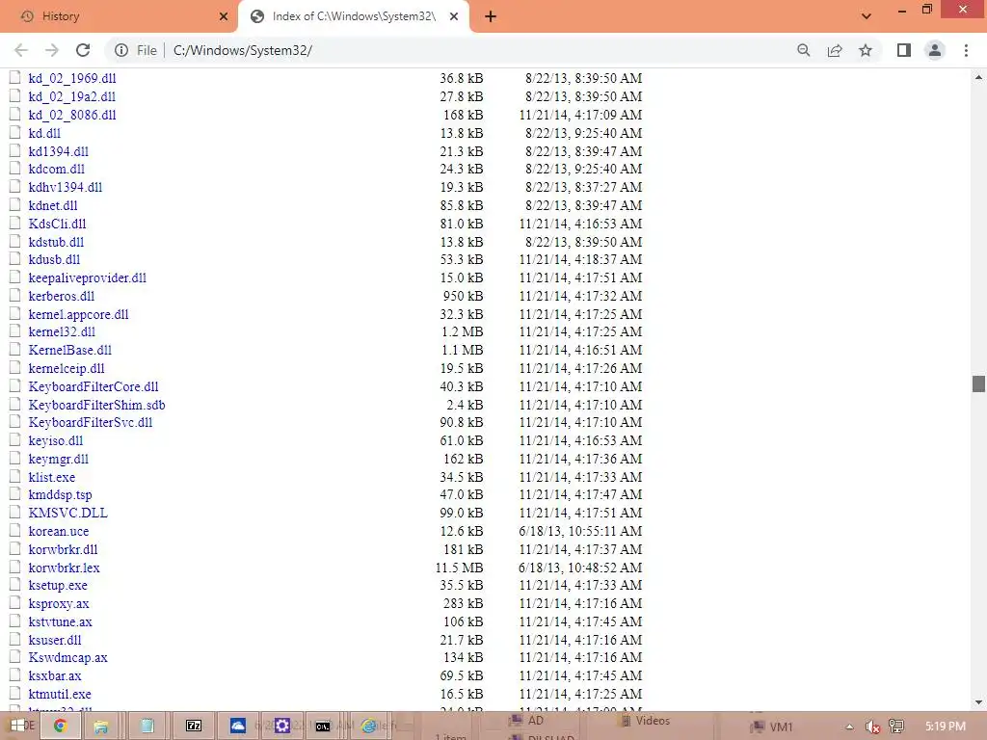The image size is (987, 740).
Task: Open Chrome three-dot menu
Action: (x=966, y=50)
